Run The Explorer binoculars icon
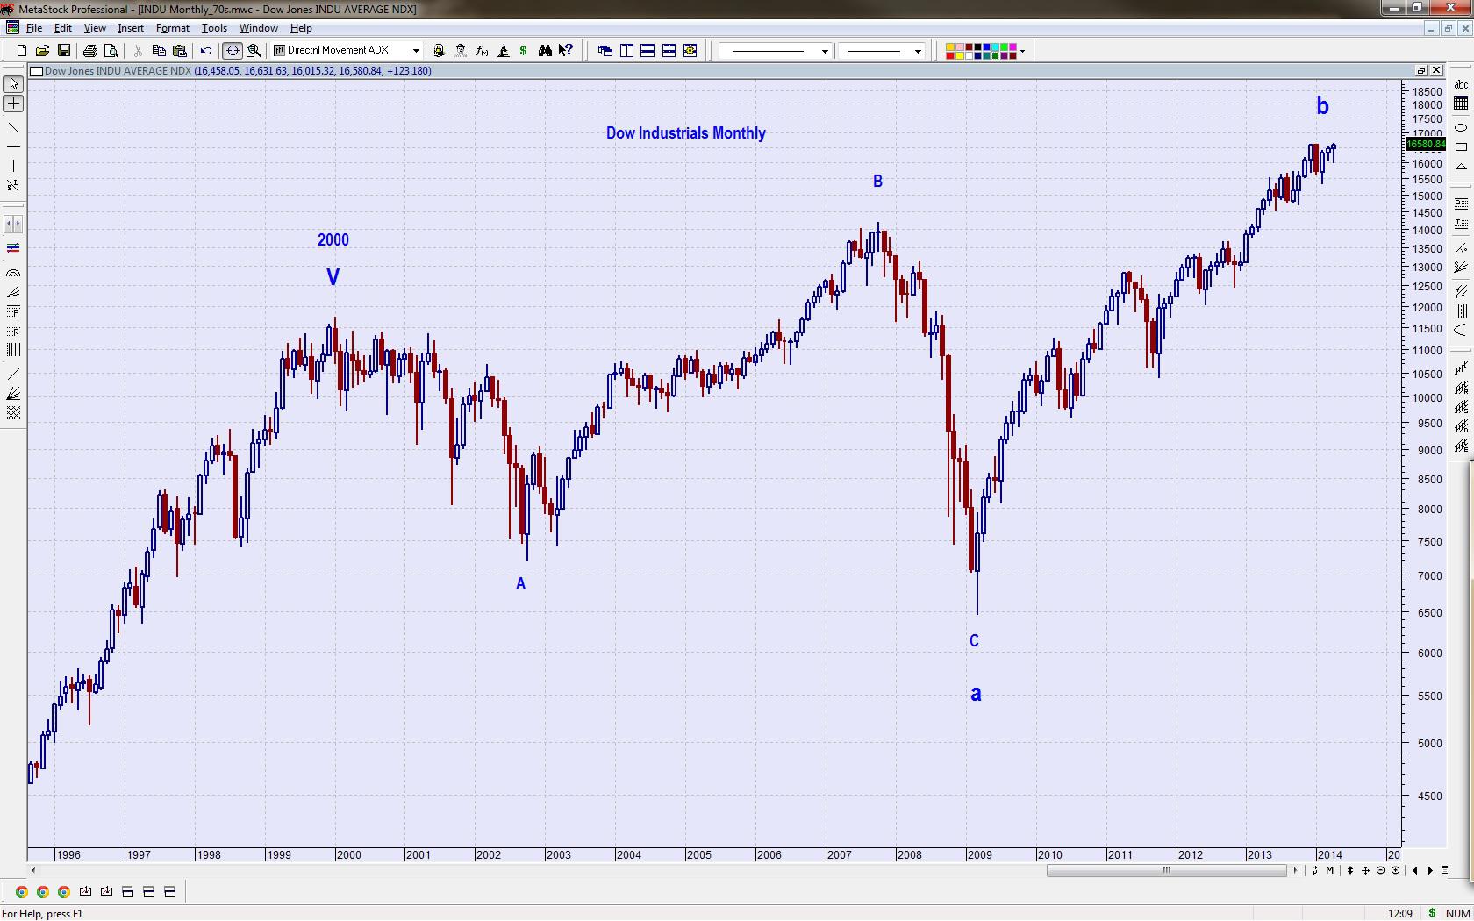 point(545,50)
